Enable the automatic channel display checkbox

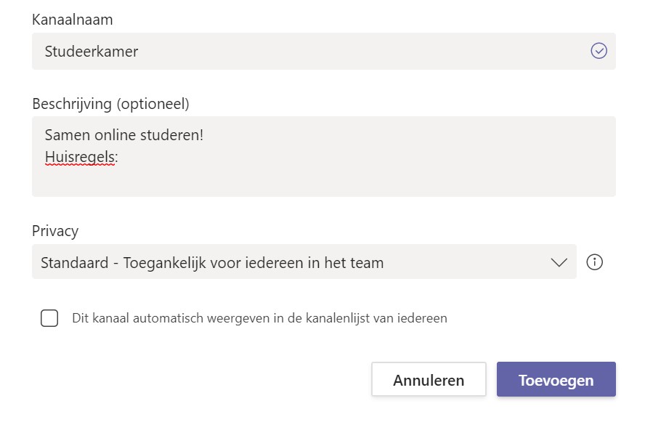[49, 318]
